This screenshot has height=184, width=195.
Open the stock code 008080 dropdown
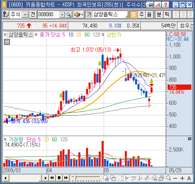coord(62,15)
